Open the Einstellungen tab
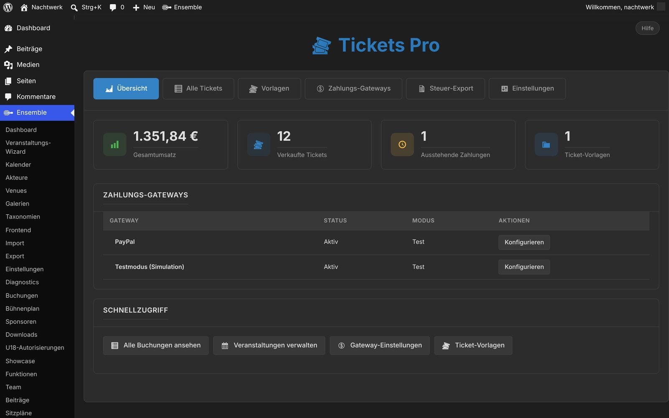669x418 pixels. [x=527, y=89]
